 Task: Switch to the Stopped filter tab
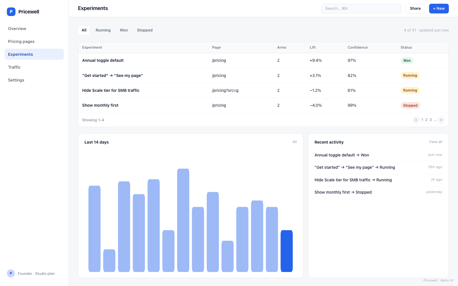click(145, 30)
